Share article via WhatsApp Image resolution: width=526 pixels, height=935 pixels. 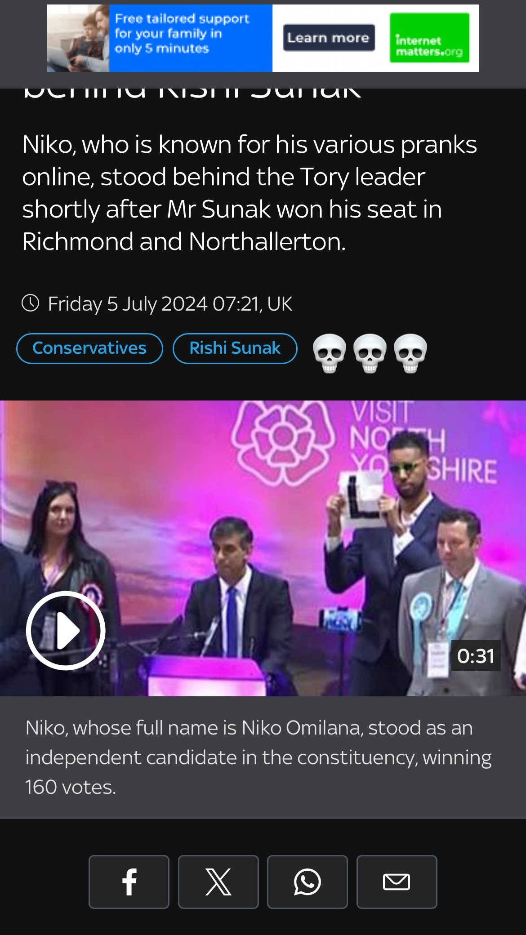click(x=307, y=882)
